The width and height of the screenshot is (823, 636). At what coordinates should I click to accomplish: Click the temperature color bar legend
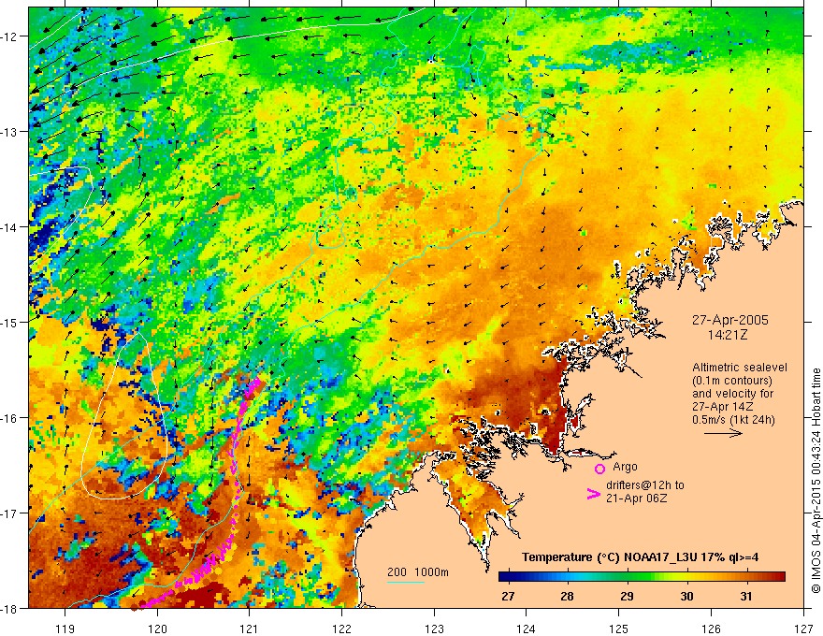642,577
